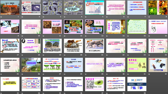The image size is (168, 94).
Task: Select slide 5 showing the bar chart
Action: point(95,8)
